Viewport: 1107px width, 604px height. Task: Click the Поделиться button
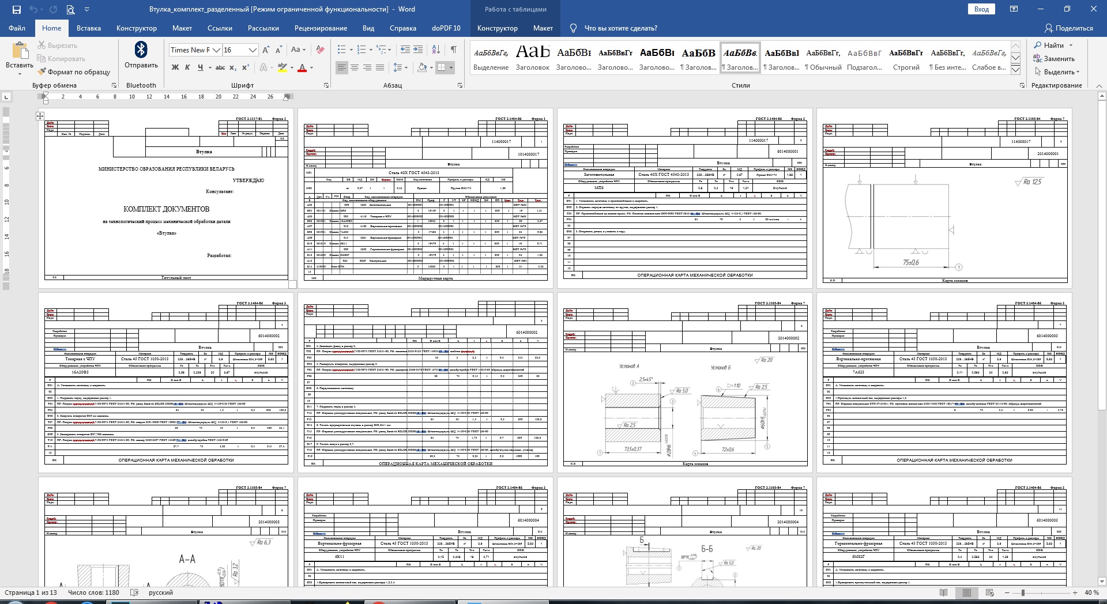pyautogui.click(x=1068, y=28)
